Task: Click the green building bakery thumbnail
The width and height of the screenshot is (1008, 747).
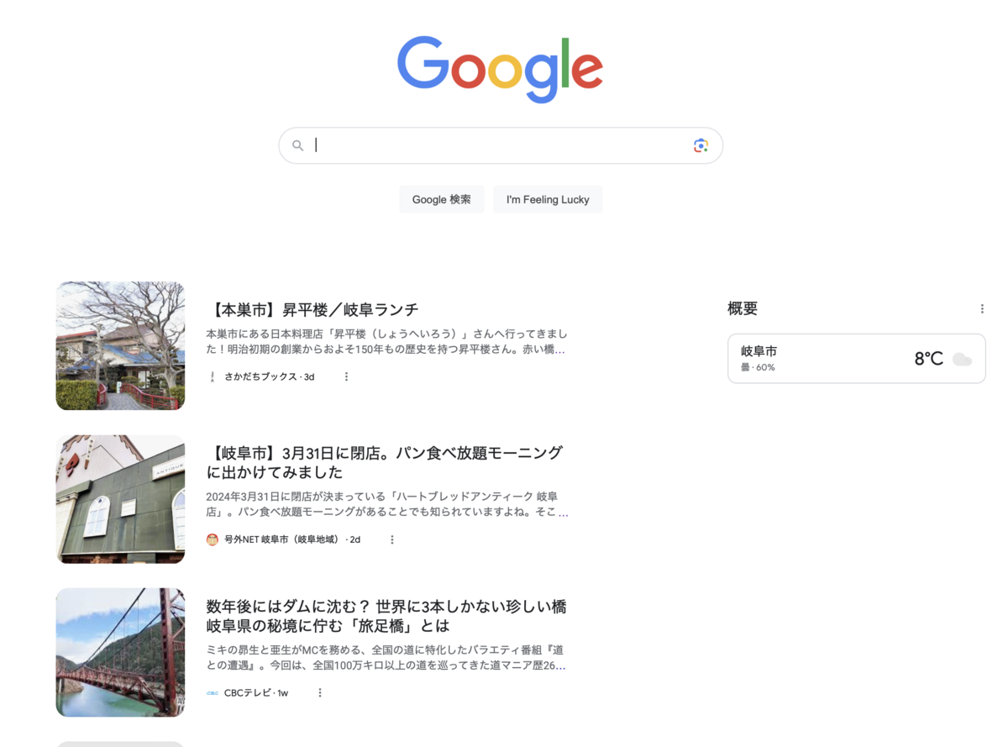Action: [x=120, y=499]
